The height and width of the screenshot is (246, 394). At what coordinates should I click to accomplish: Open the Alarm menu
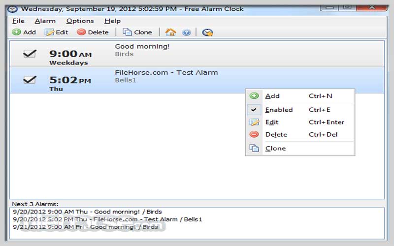point(45,21)
